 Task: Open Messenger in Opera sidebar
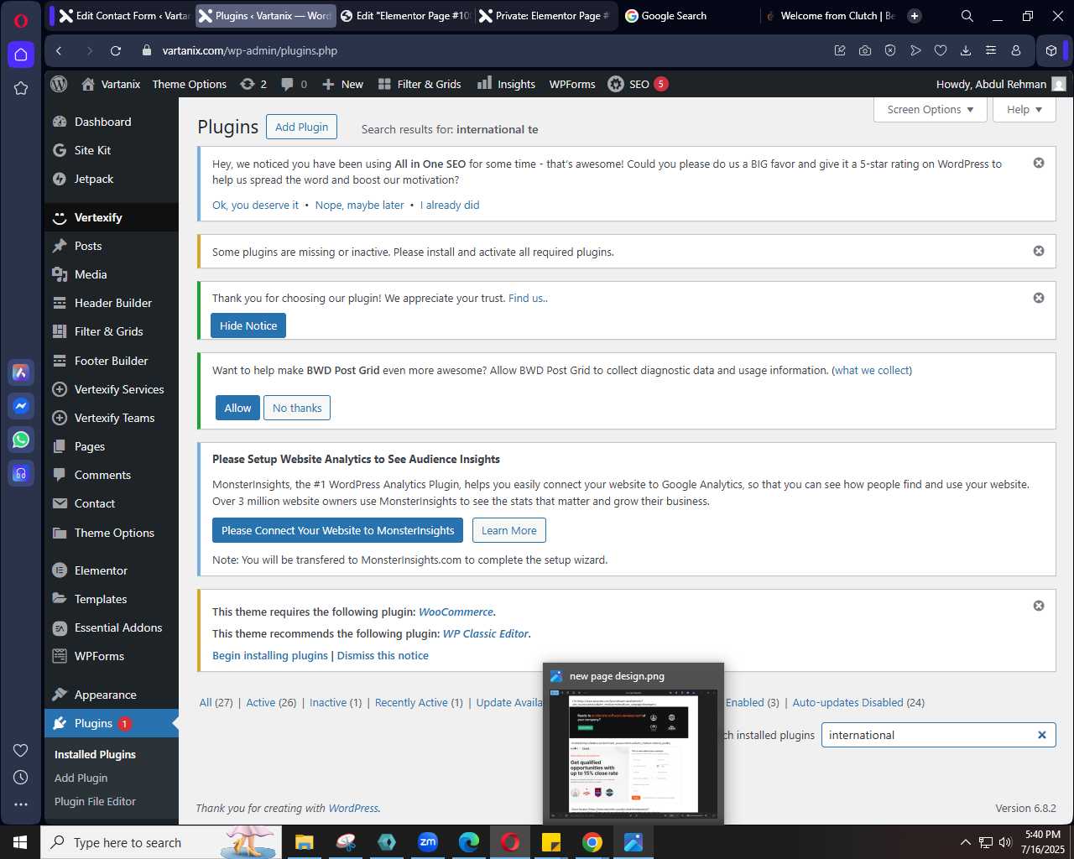click(21, 406)
